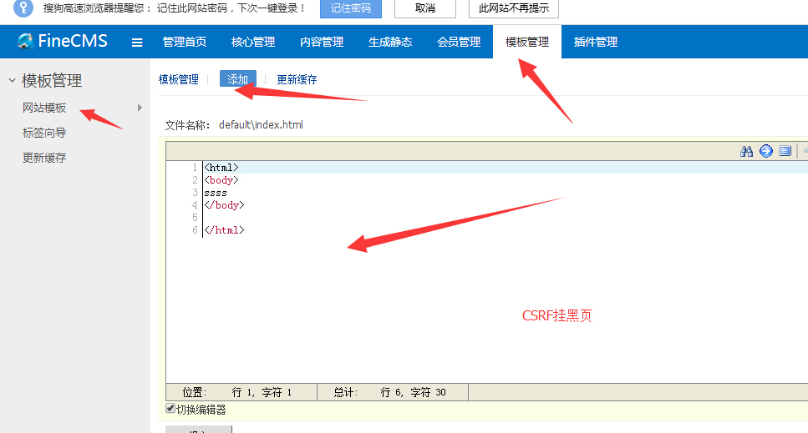Click 此网站不再提示 button

click(514, 8)
